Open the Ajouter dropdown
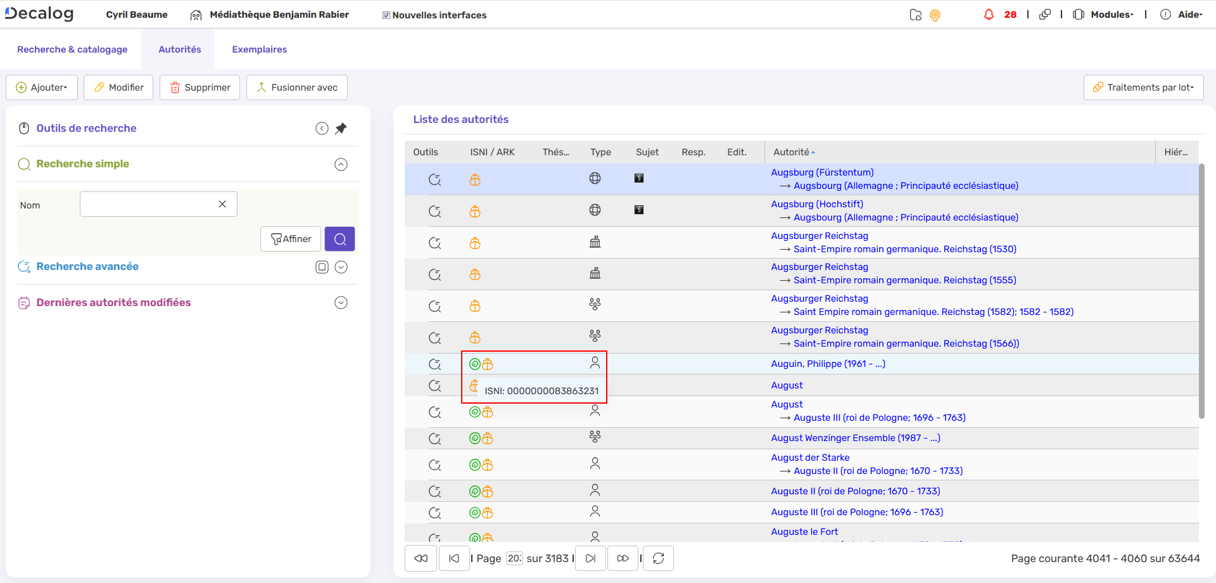 pyautogui.click(x=42, y=87)
